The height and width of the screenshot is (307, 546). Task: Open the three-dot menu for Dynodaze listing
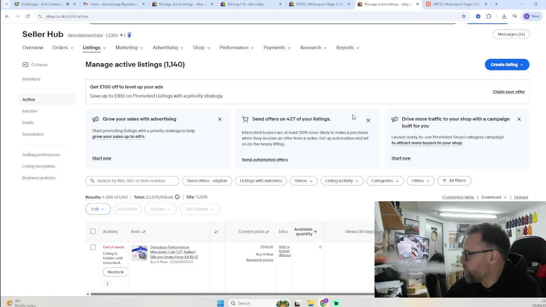pyautogui.click(x=107, y=284)
